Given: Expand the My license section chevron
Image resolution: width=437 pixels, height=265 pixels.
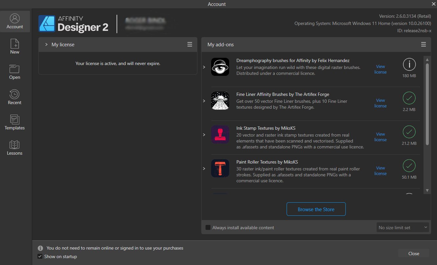Looking at the screenshot, I should pyautogui.click(x=46, y=44).
